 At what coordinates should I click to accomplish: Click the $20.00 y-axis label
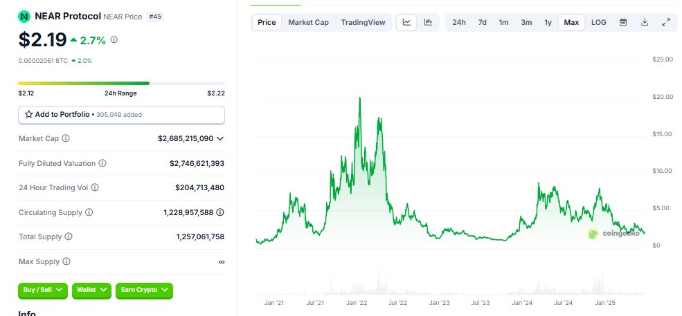coord(663,97)
